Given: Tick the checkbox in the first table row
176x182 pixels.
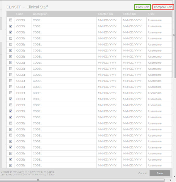Looking at the screenshot, I should pyautogui.click(x=11, y=20).
